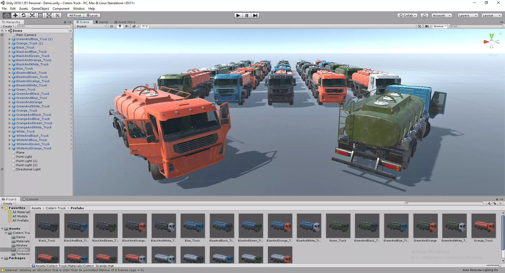The image size is (505, 273).
Task: Expand the Packages folder
Action: pos(2,258)
